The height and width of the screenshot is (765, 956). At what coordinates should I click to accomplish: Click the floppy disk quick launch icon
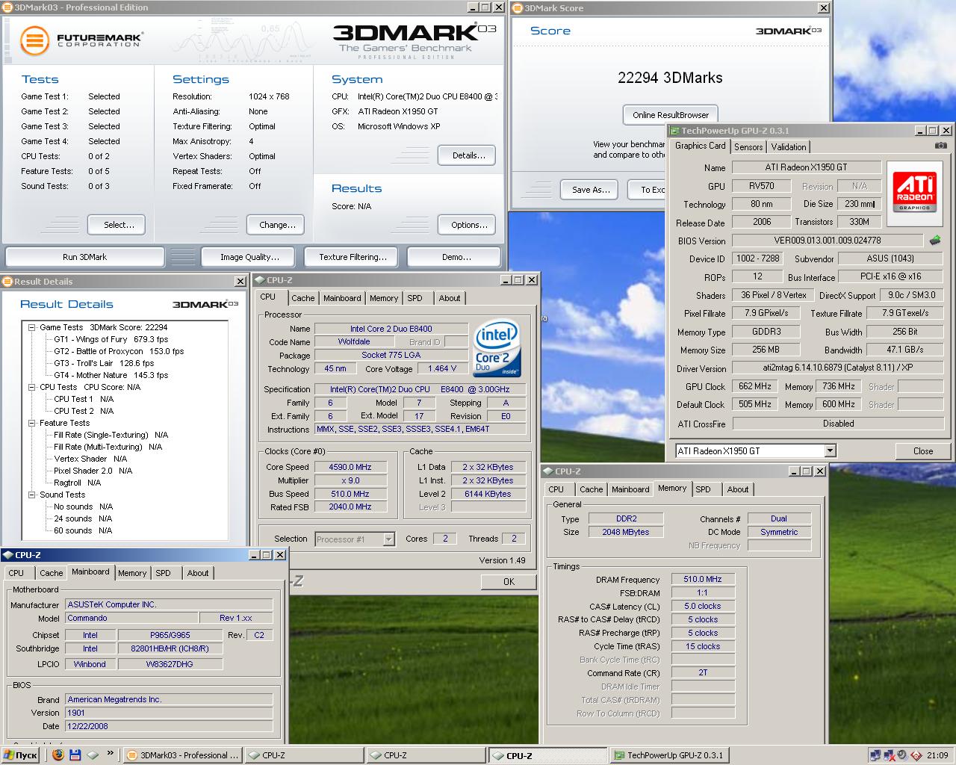click(x=75, y=755)
